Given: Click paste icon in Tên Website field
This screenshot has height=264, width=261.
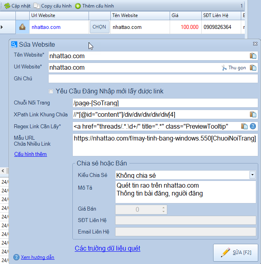Looking at the screenshot, I should coord(253,56).
